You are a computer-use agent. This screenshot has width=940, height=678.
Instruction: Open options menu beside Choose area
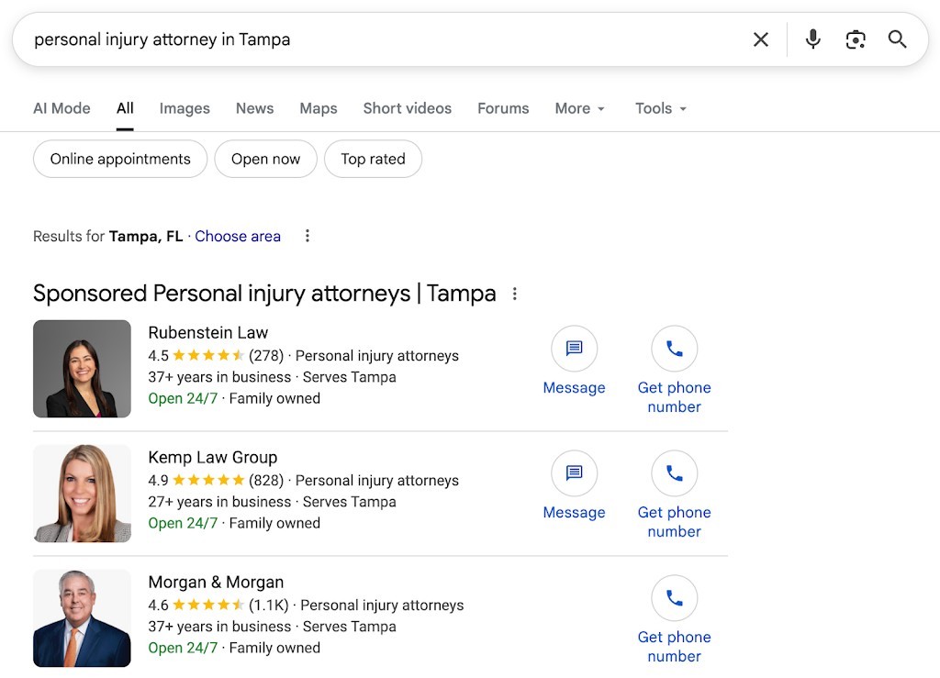tap(308, 236)
